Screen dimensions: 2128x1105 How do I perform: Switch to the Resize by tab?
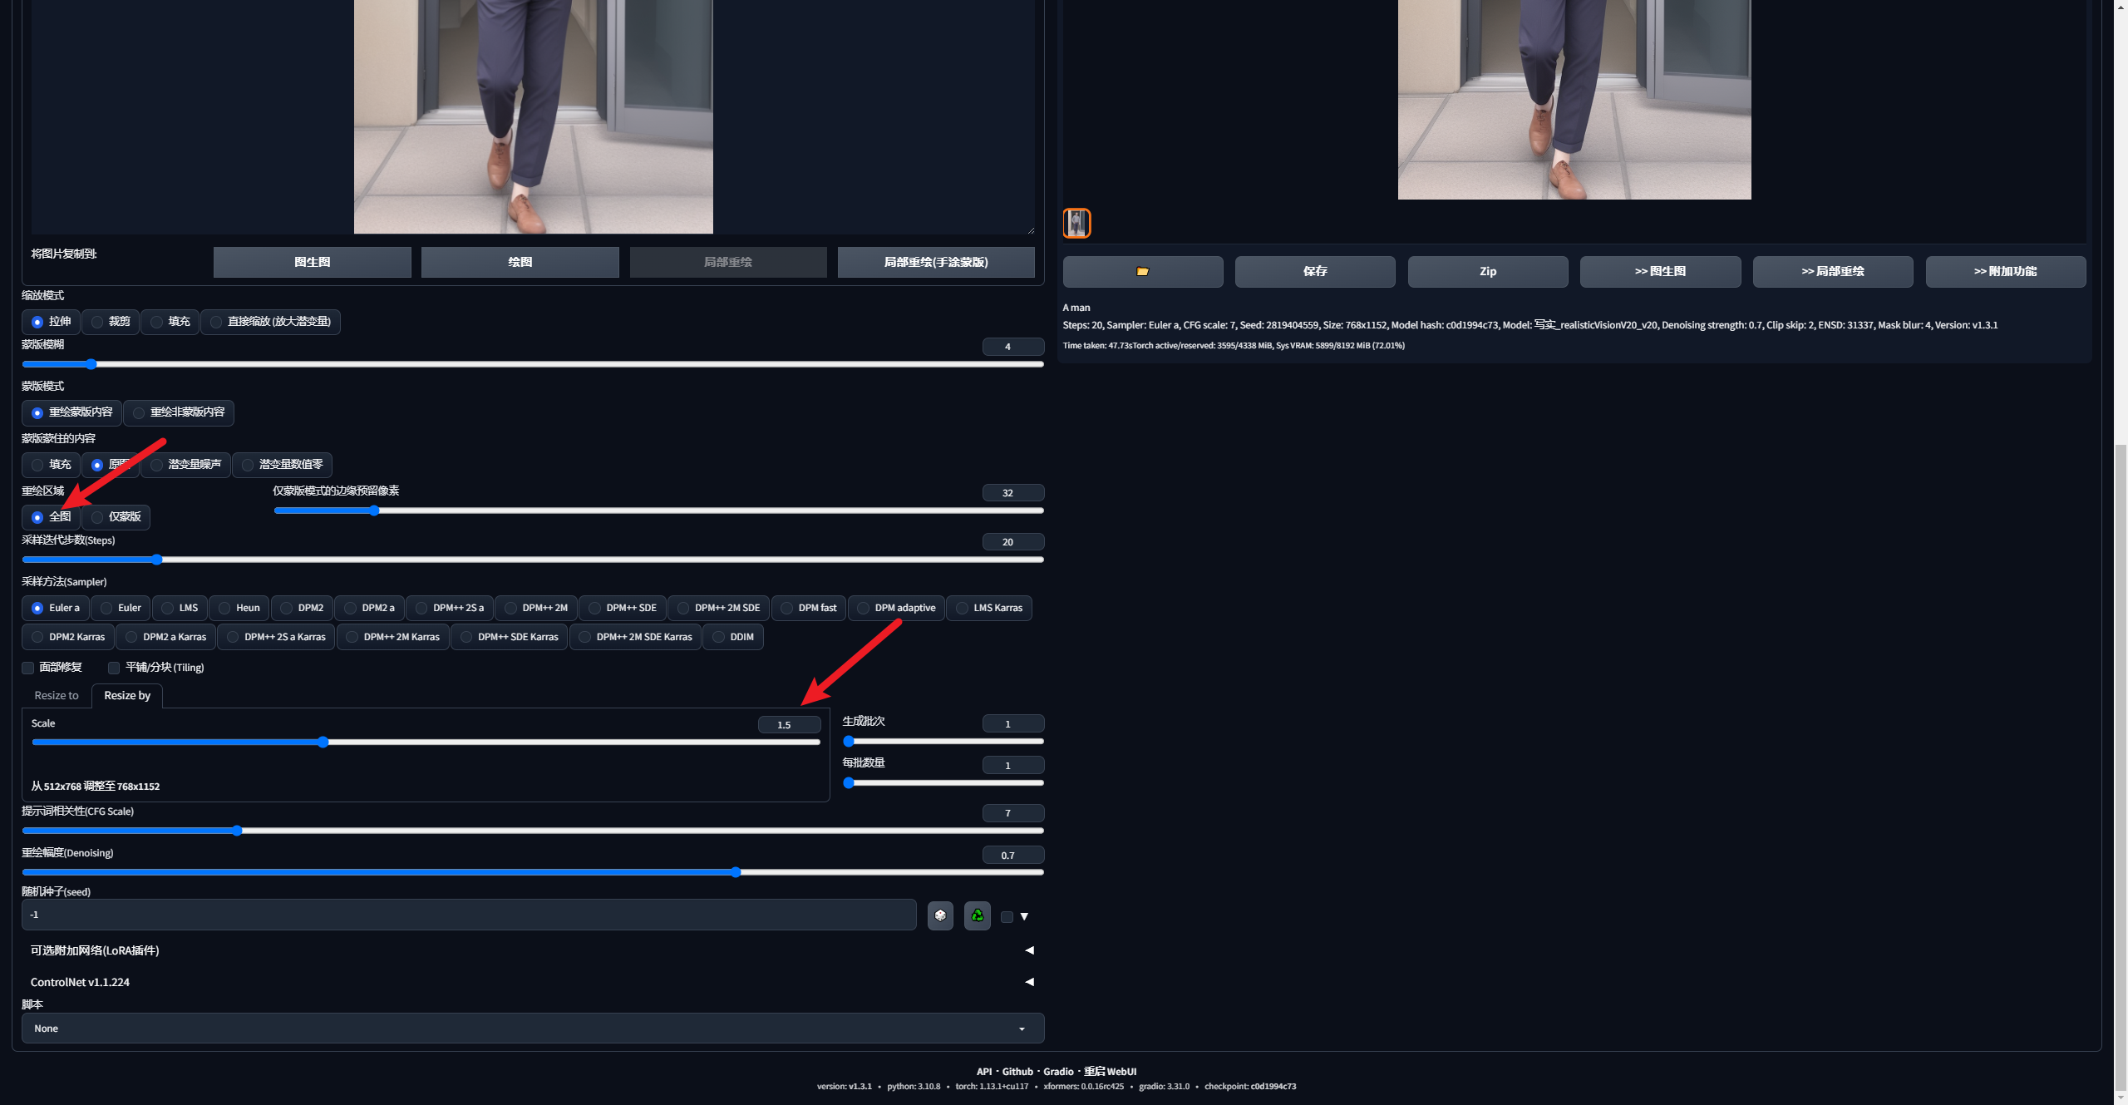[x=127, y=696]
